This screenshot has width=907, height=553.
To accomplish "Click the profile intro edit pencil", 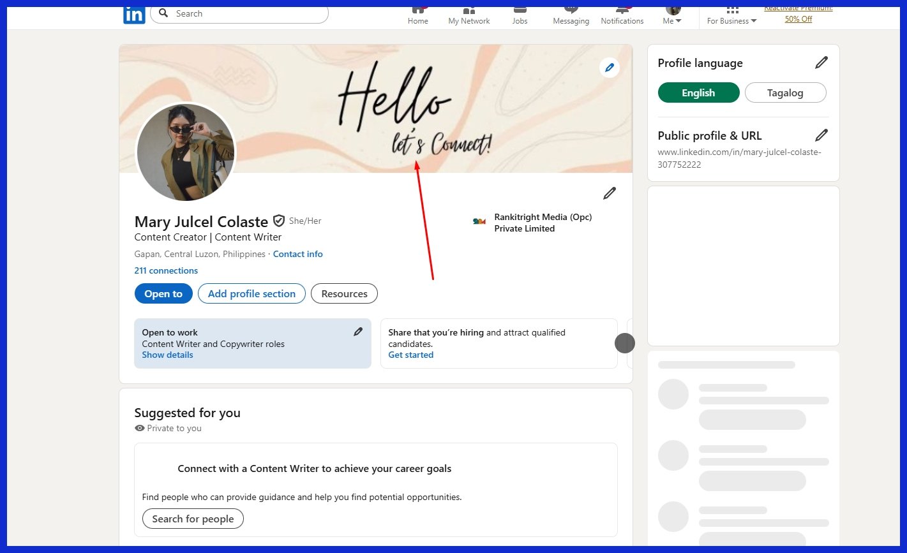I will (610, 193).
